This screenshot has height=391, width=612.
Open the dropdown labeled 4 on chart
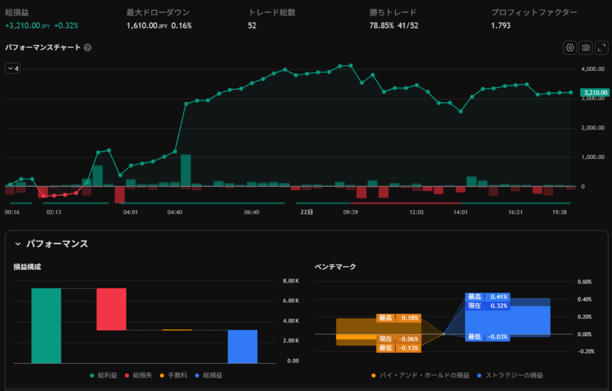[13, 69]
